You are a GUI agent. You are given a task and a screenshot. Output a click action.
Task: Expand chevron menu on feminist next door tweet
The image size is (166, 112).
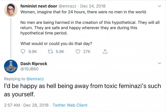pyautogui.click(x=159, y=6)
